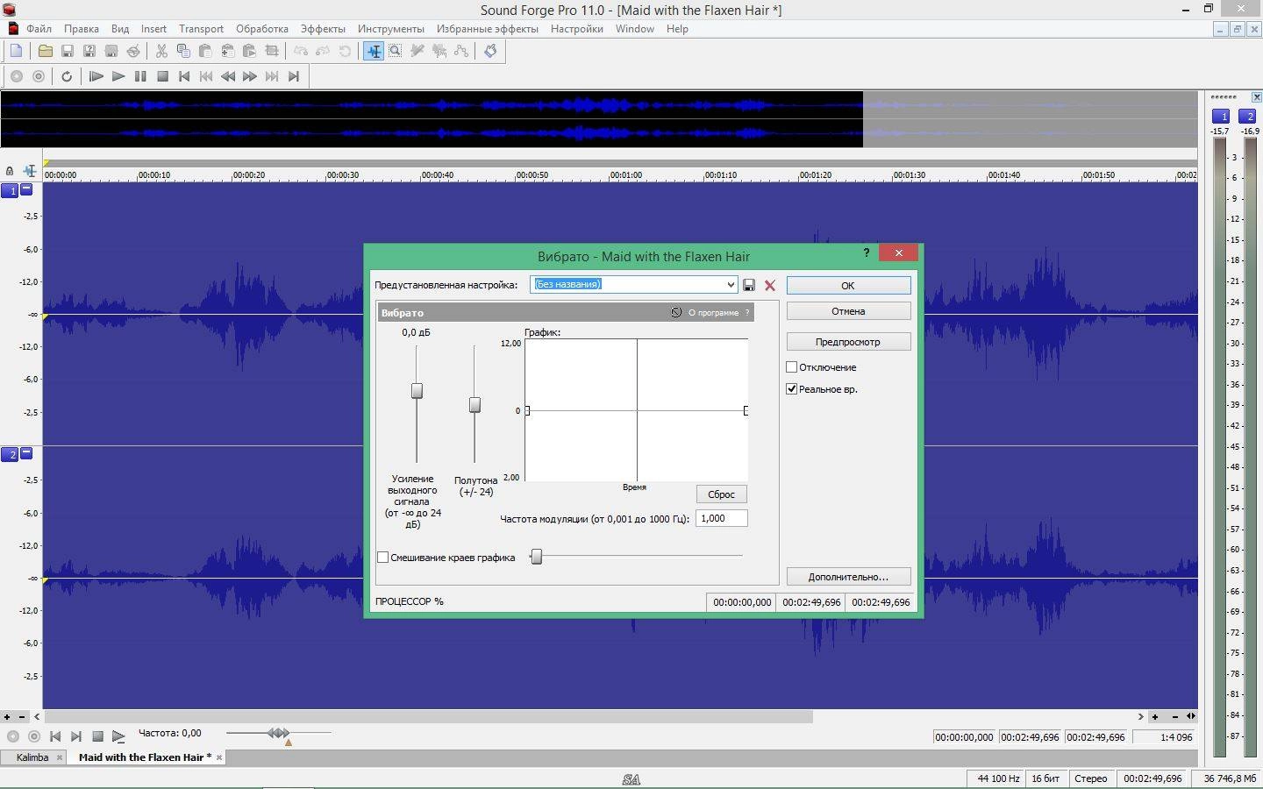Click Pause in the transport toolbar
This screenshot has height=789, width=1263.
[x=140, y=76]
